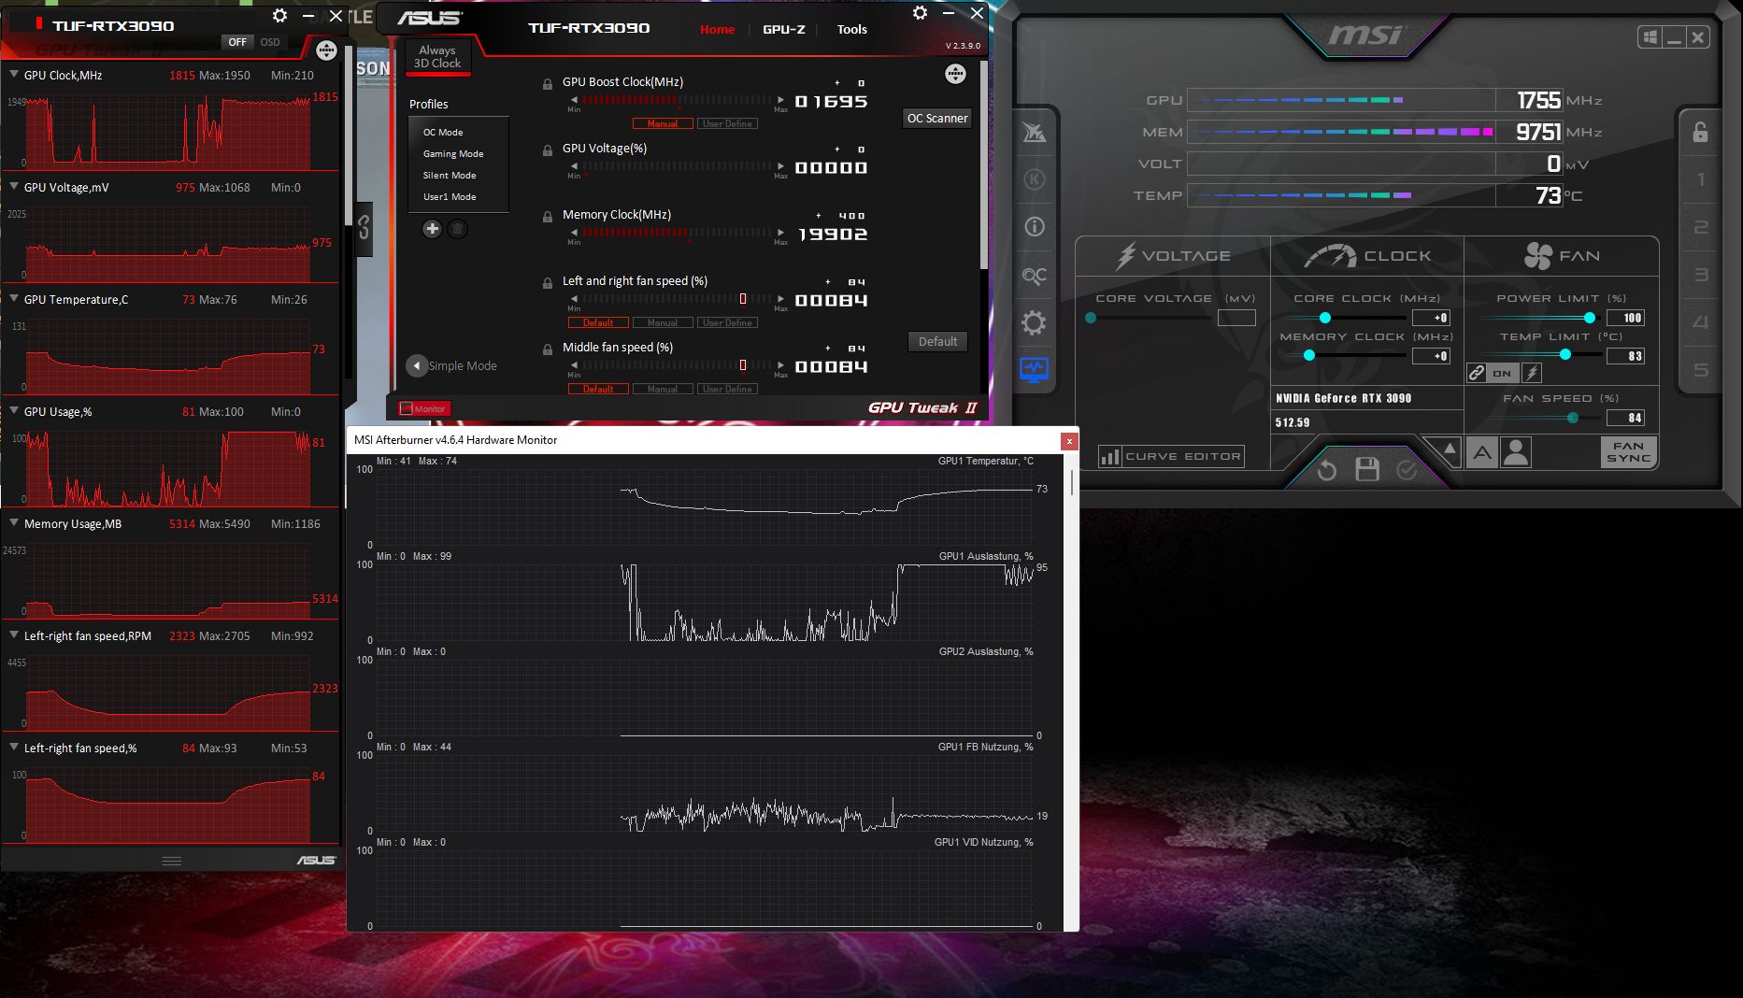The image size is (1743, 998).
Task: Delete profile with the trash icon
Action: pos(457,229)
